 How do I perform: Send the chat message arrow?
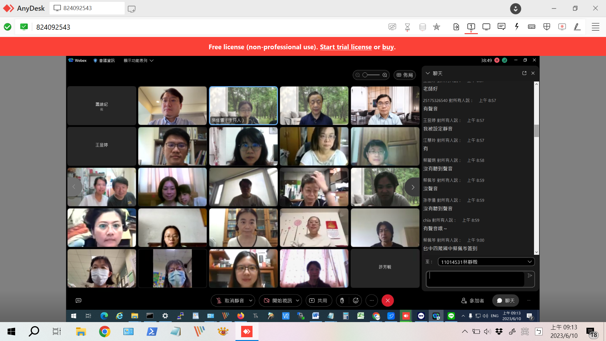530,276
